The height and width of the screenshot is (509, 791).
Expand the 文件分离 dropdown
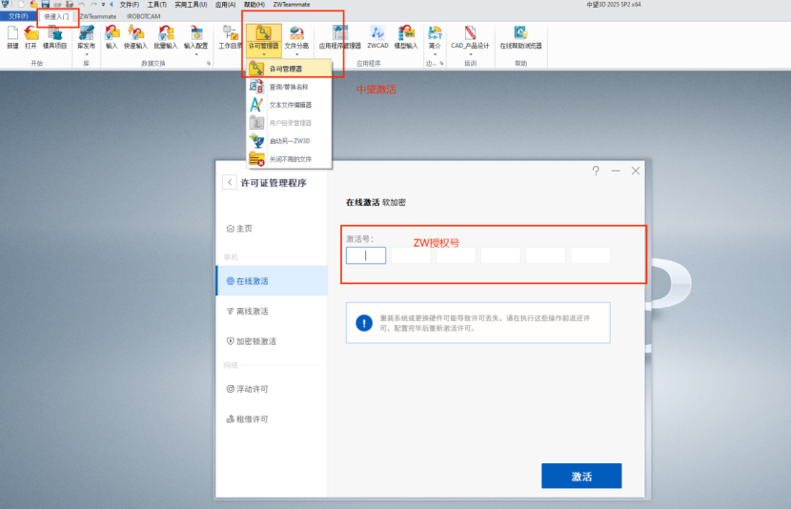click(296, 54)
